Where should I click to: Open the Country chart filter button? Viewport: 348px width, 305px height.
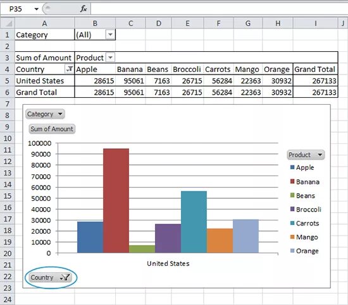tap(51, 277)
